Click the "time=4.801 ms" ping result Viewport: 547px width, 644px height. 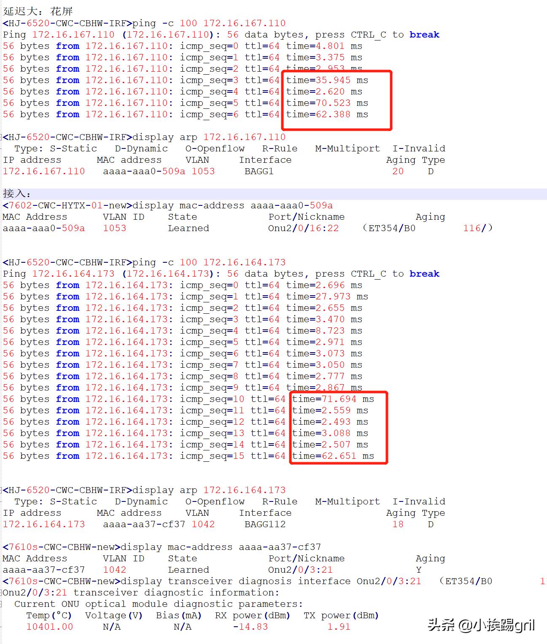coord(324,46)
